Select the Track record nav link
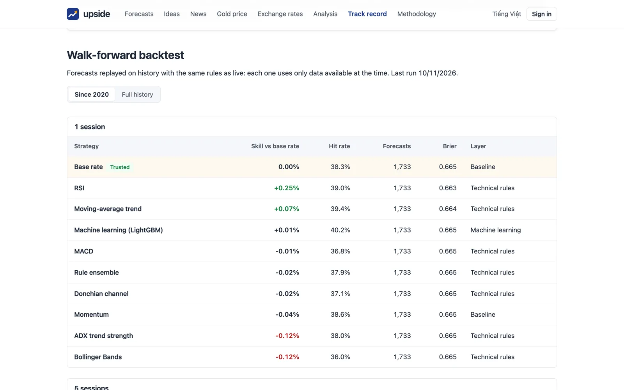This screenshot has width=624, height=390. [x=367, y=14]
